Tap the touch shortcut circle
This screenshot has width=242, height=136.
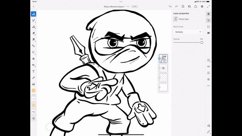coord(50,127)
